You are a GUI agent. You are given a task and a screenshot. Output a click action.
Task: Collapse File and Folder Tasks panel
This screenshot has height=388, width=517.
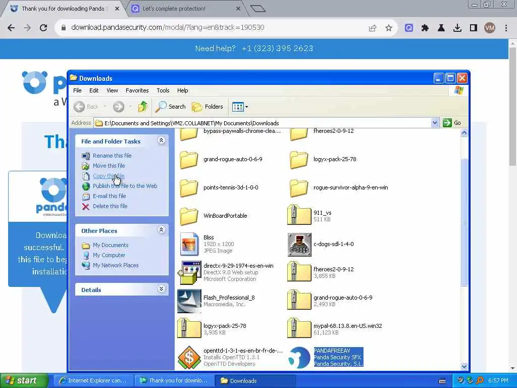coord(161,140)
